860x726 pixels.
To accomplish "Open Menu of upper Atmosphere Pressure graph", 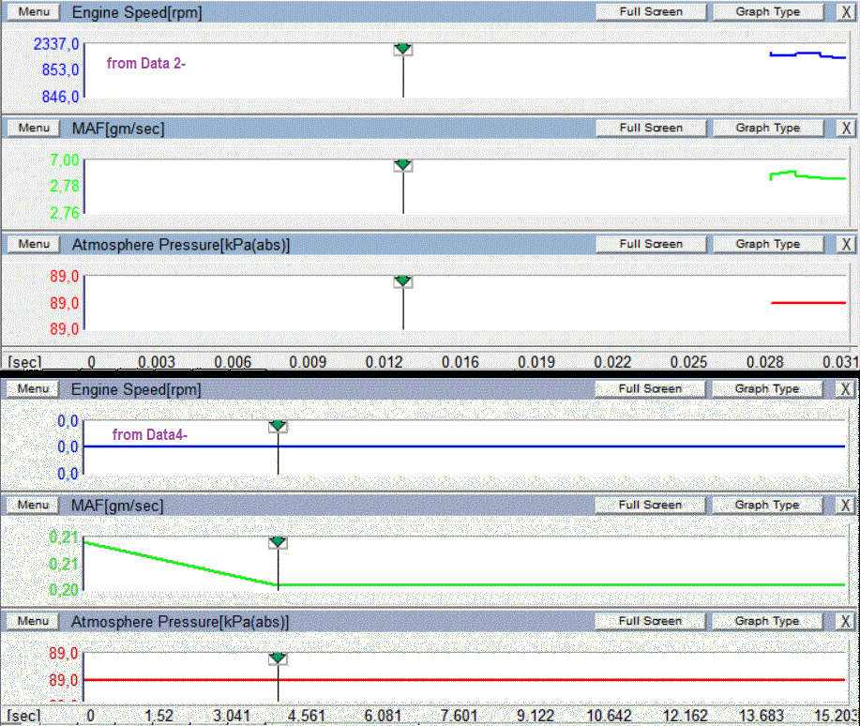I will click(x=34, y=244).
